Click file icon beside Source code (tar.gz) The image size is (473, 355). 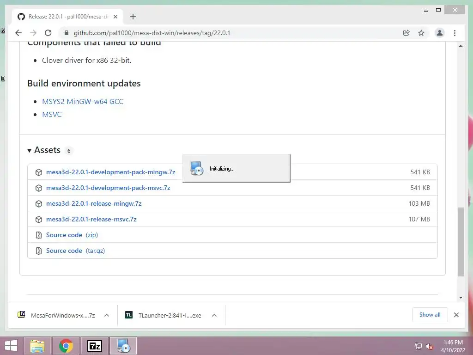click(x=39, y=251)
